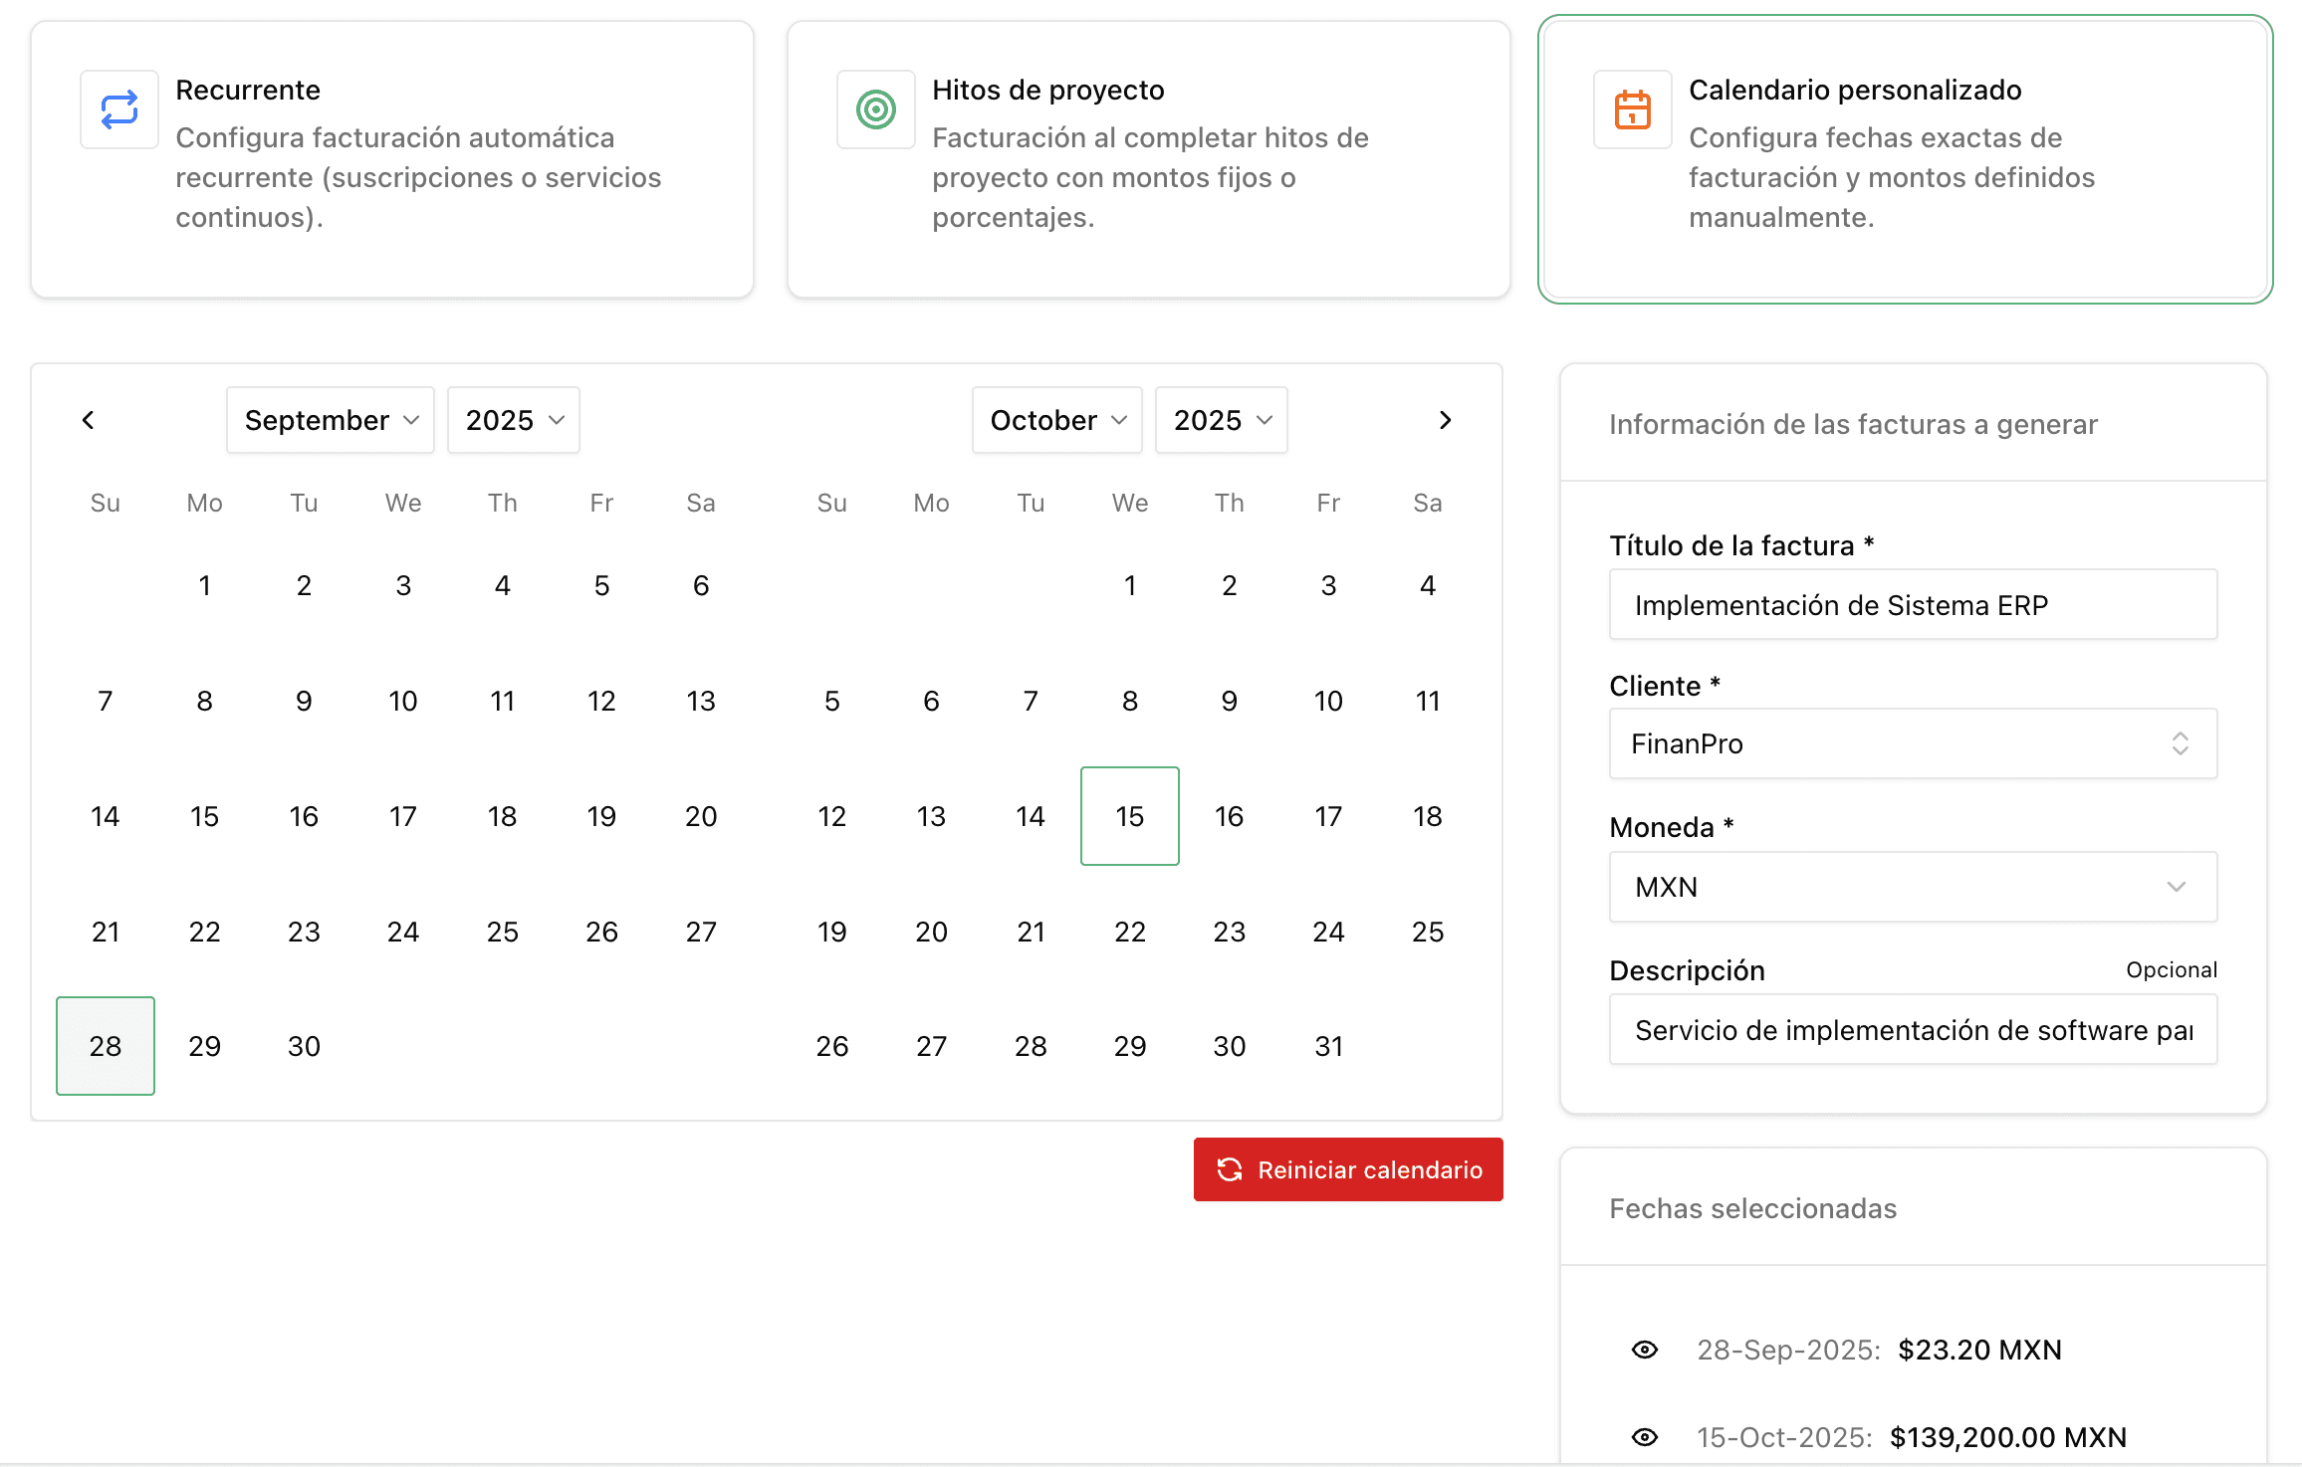
Task: Hide the 28-Sep-2025 invoice with eye icon
Action: click(1644, 1350)
